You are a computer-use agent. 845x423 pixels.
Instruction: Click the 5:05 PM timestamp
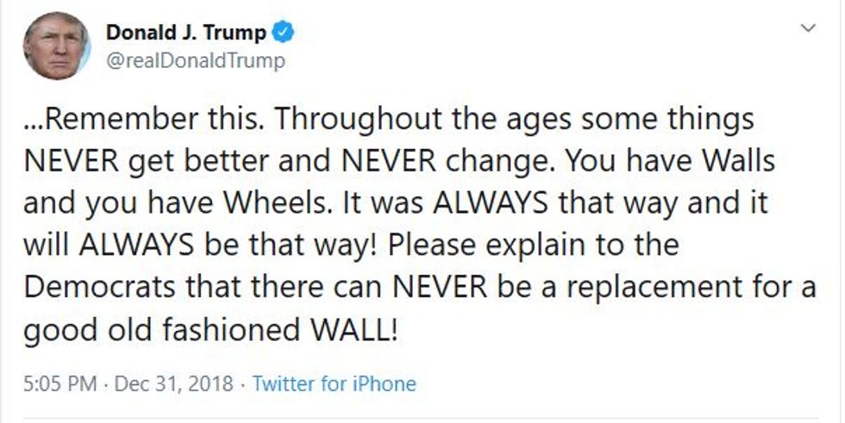(x=59, y=383)
